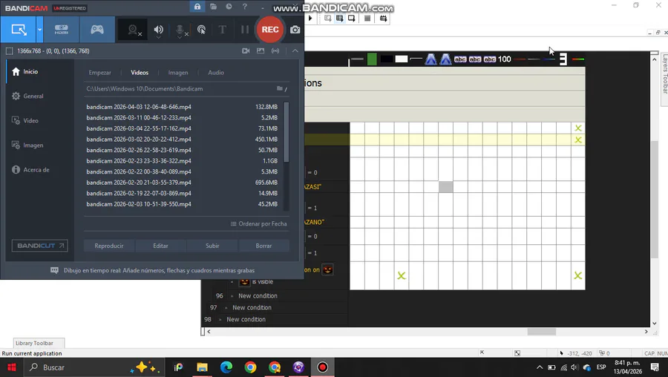
Task: Click the lock icon in Bandicam title bar
Action: pos(197,7)
